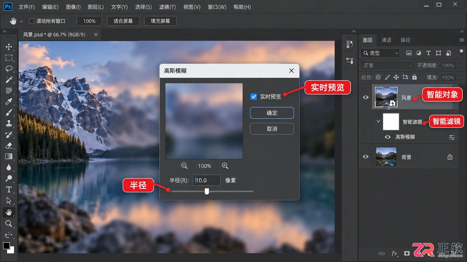The height and width of the screenshot is (262, 467).
Task: Open the 滤镜(T) menu
Action: coord(168,7)
